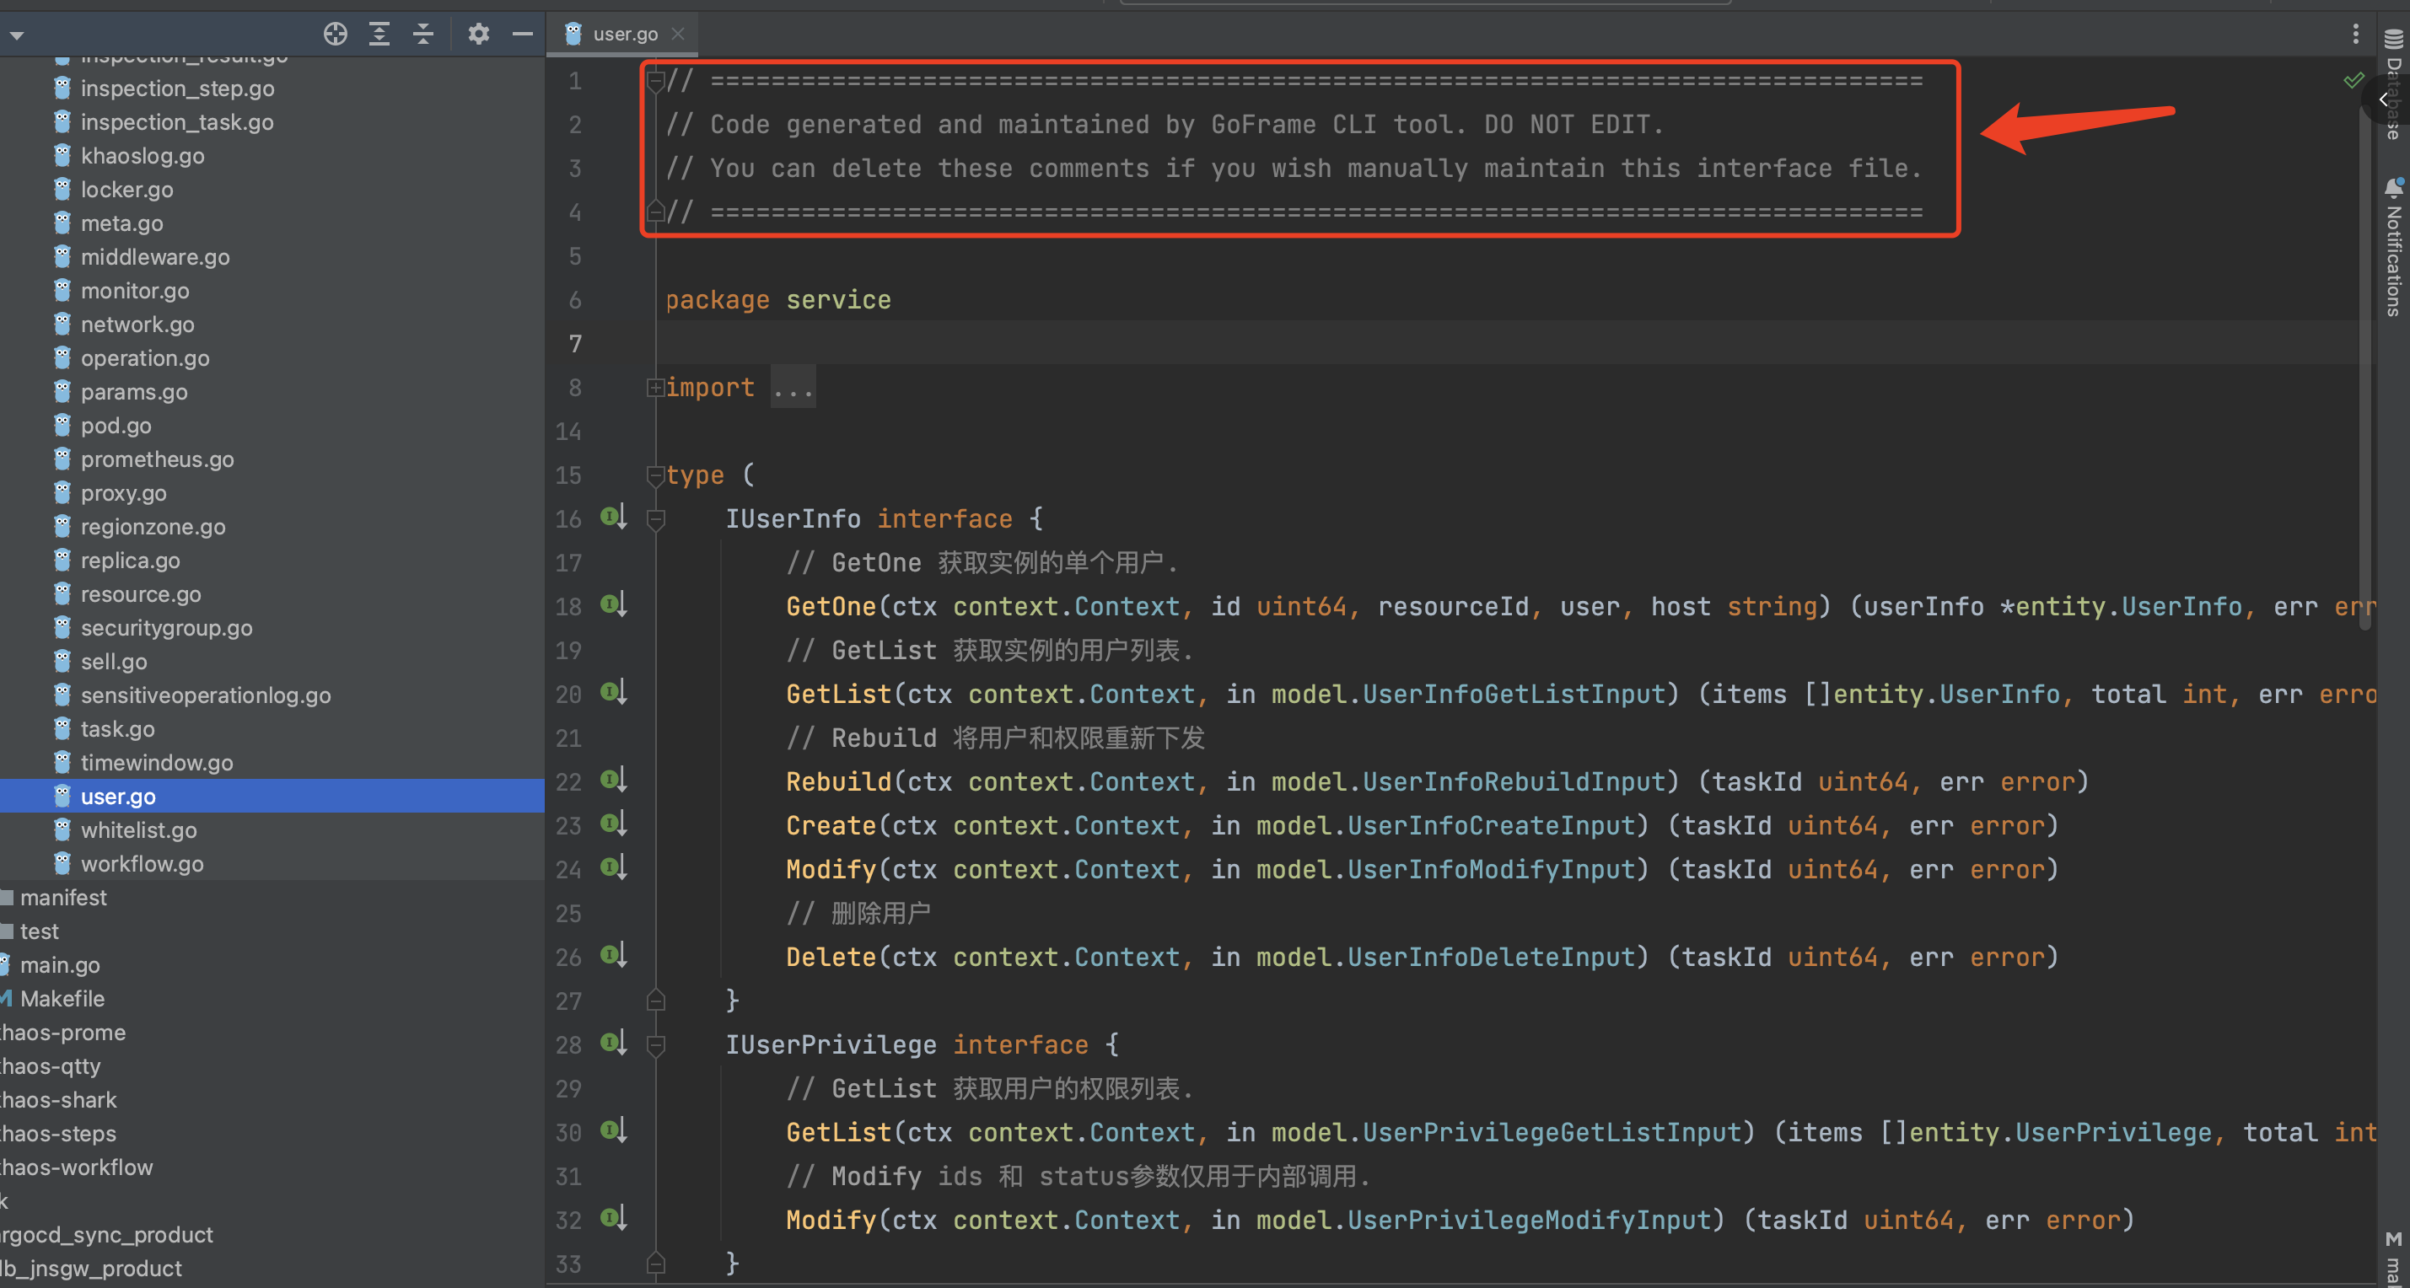Click the editor vertical scrollbar

pos(2366,374)
